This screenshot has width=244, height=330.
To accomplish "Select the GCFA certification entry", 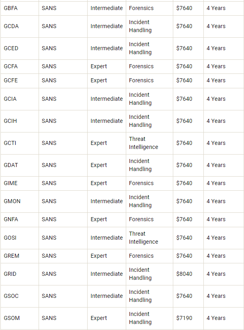I will coord(10,66).
